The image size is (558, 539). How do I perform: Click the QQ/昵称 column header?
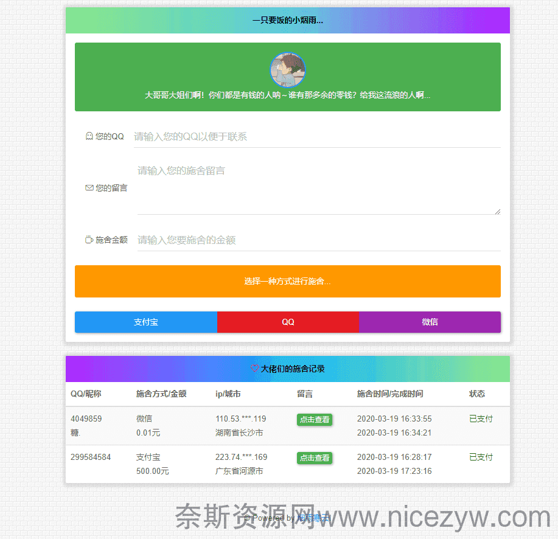click(86, 394)
